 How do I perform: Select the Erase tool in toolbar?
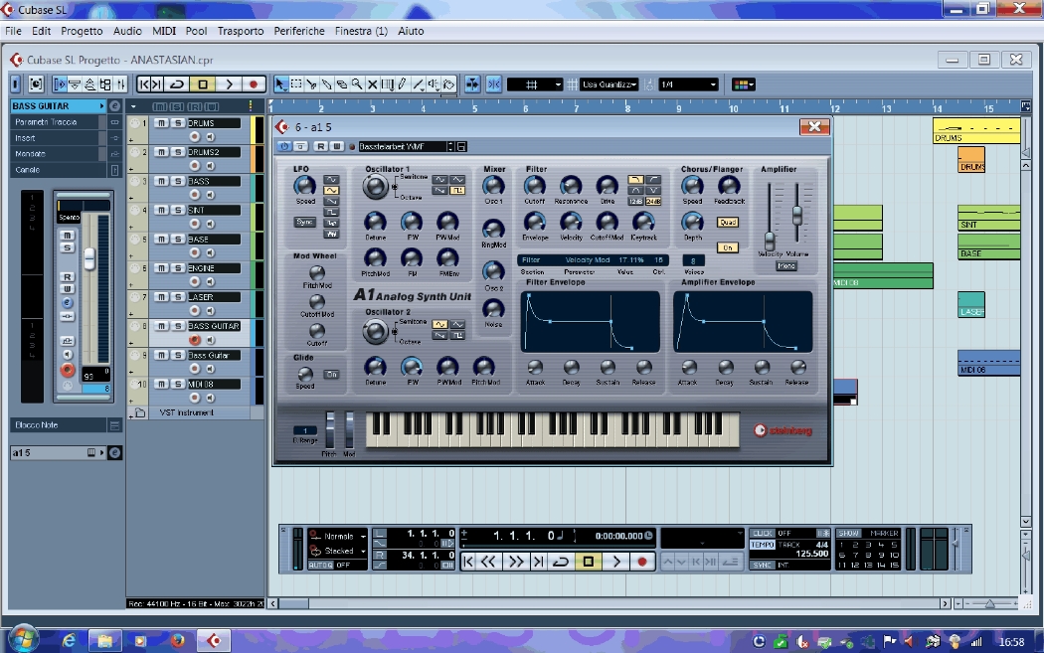[x=342, y=84]
